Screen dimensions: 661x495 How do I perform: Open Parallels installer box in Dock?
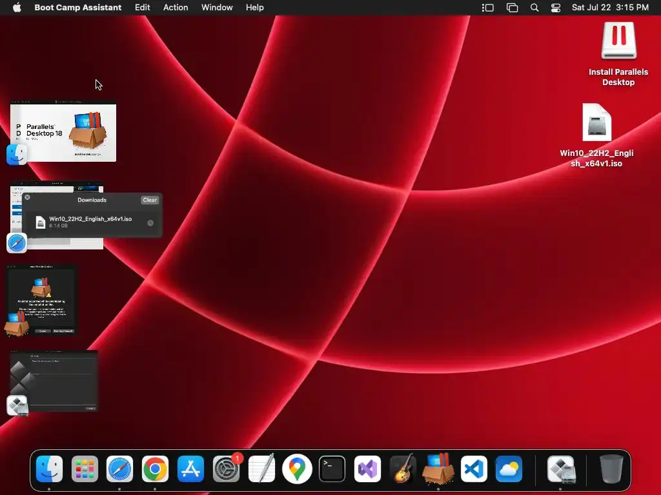[438, 469]
